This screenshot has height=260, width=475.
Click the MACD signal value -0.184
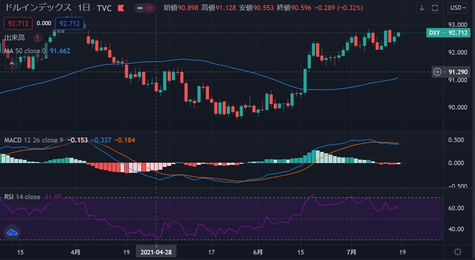[124, 140]
